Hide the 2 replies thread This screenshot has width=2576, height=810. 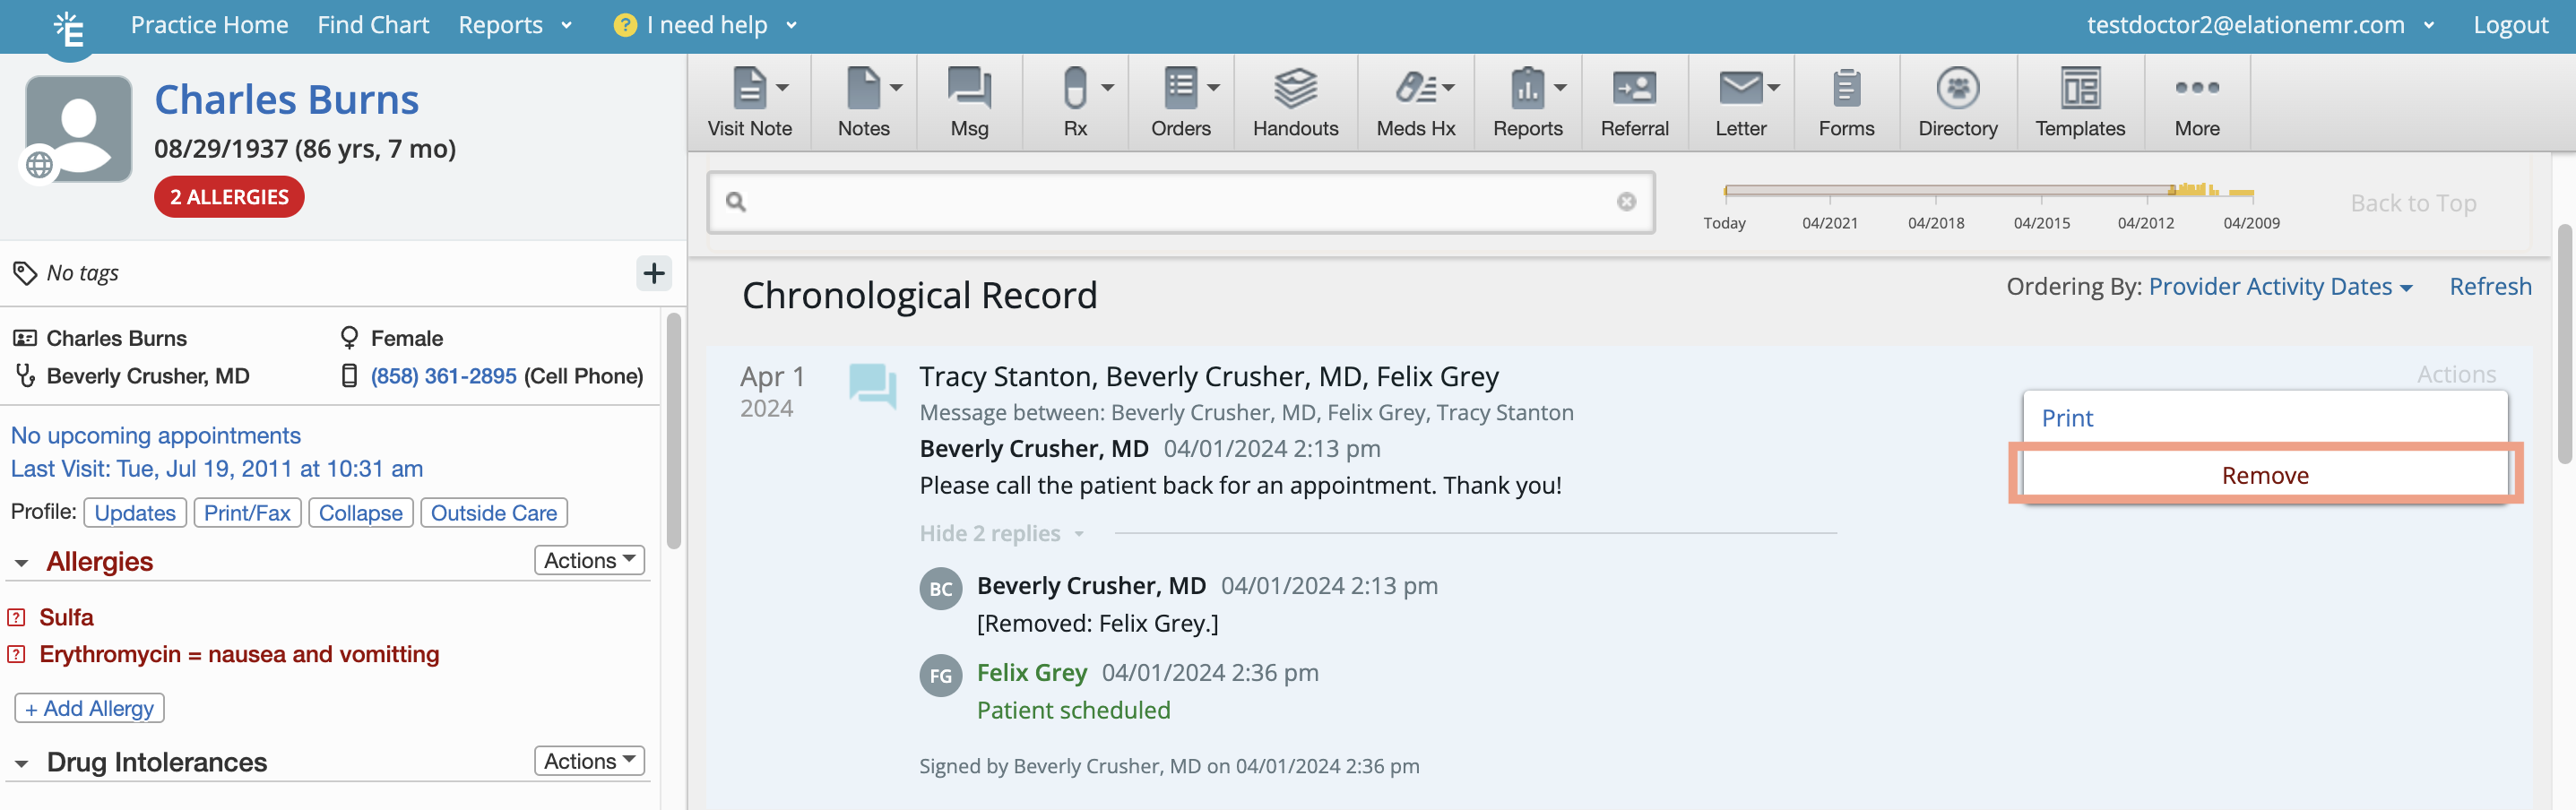[x=990, y=532]
